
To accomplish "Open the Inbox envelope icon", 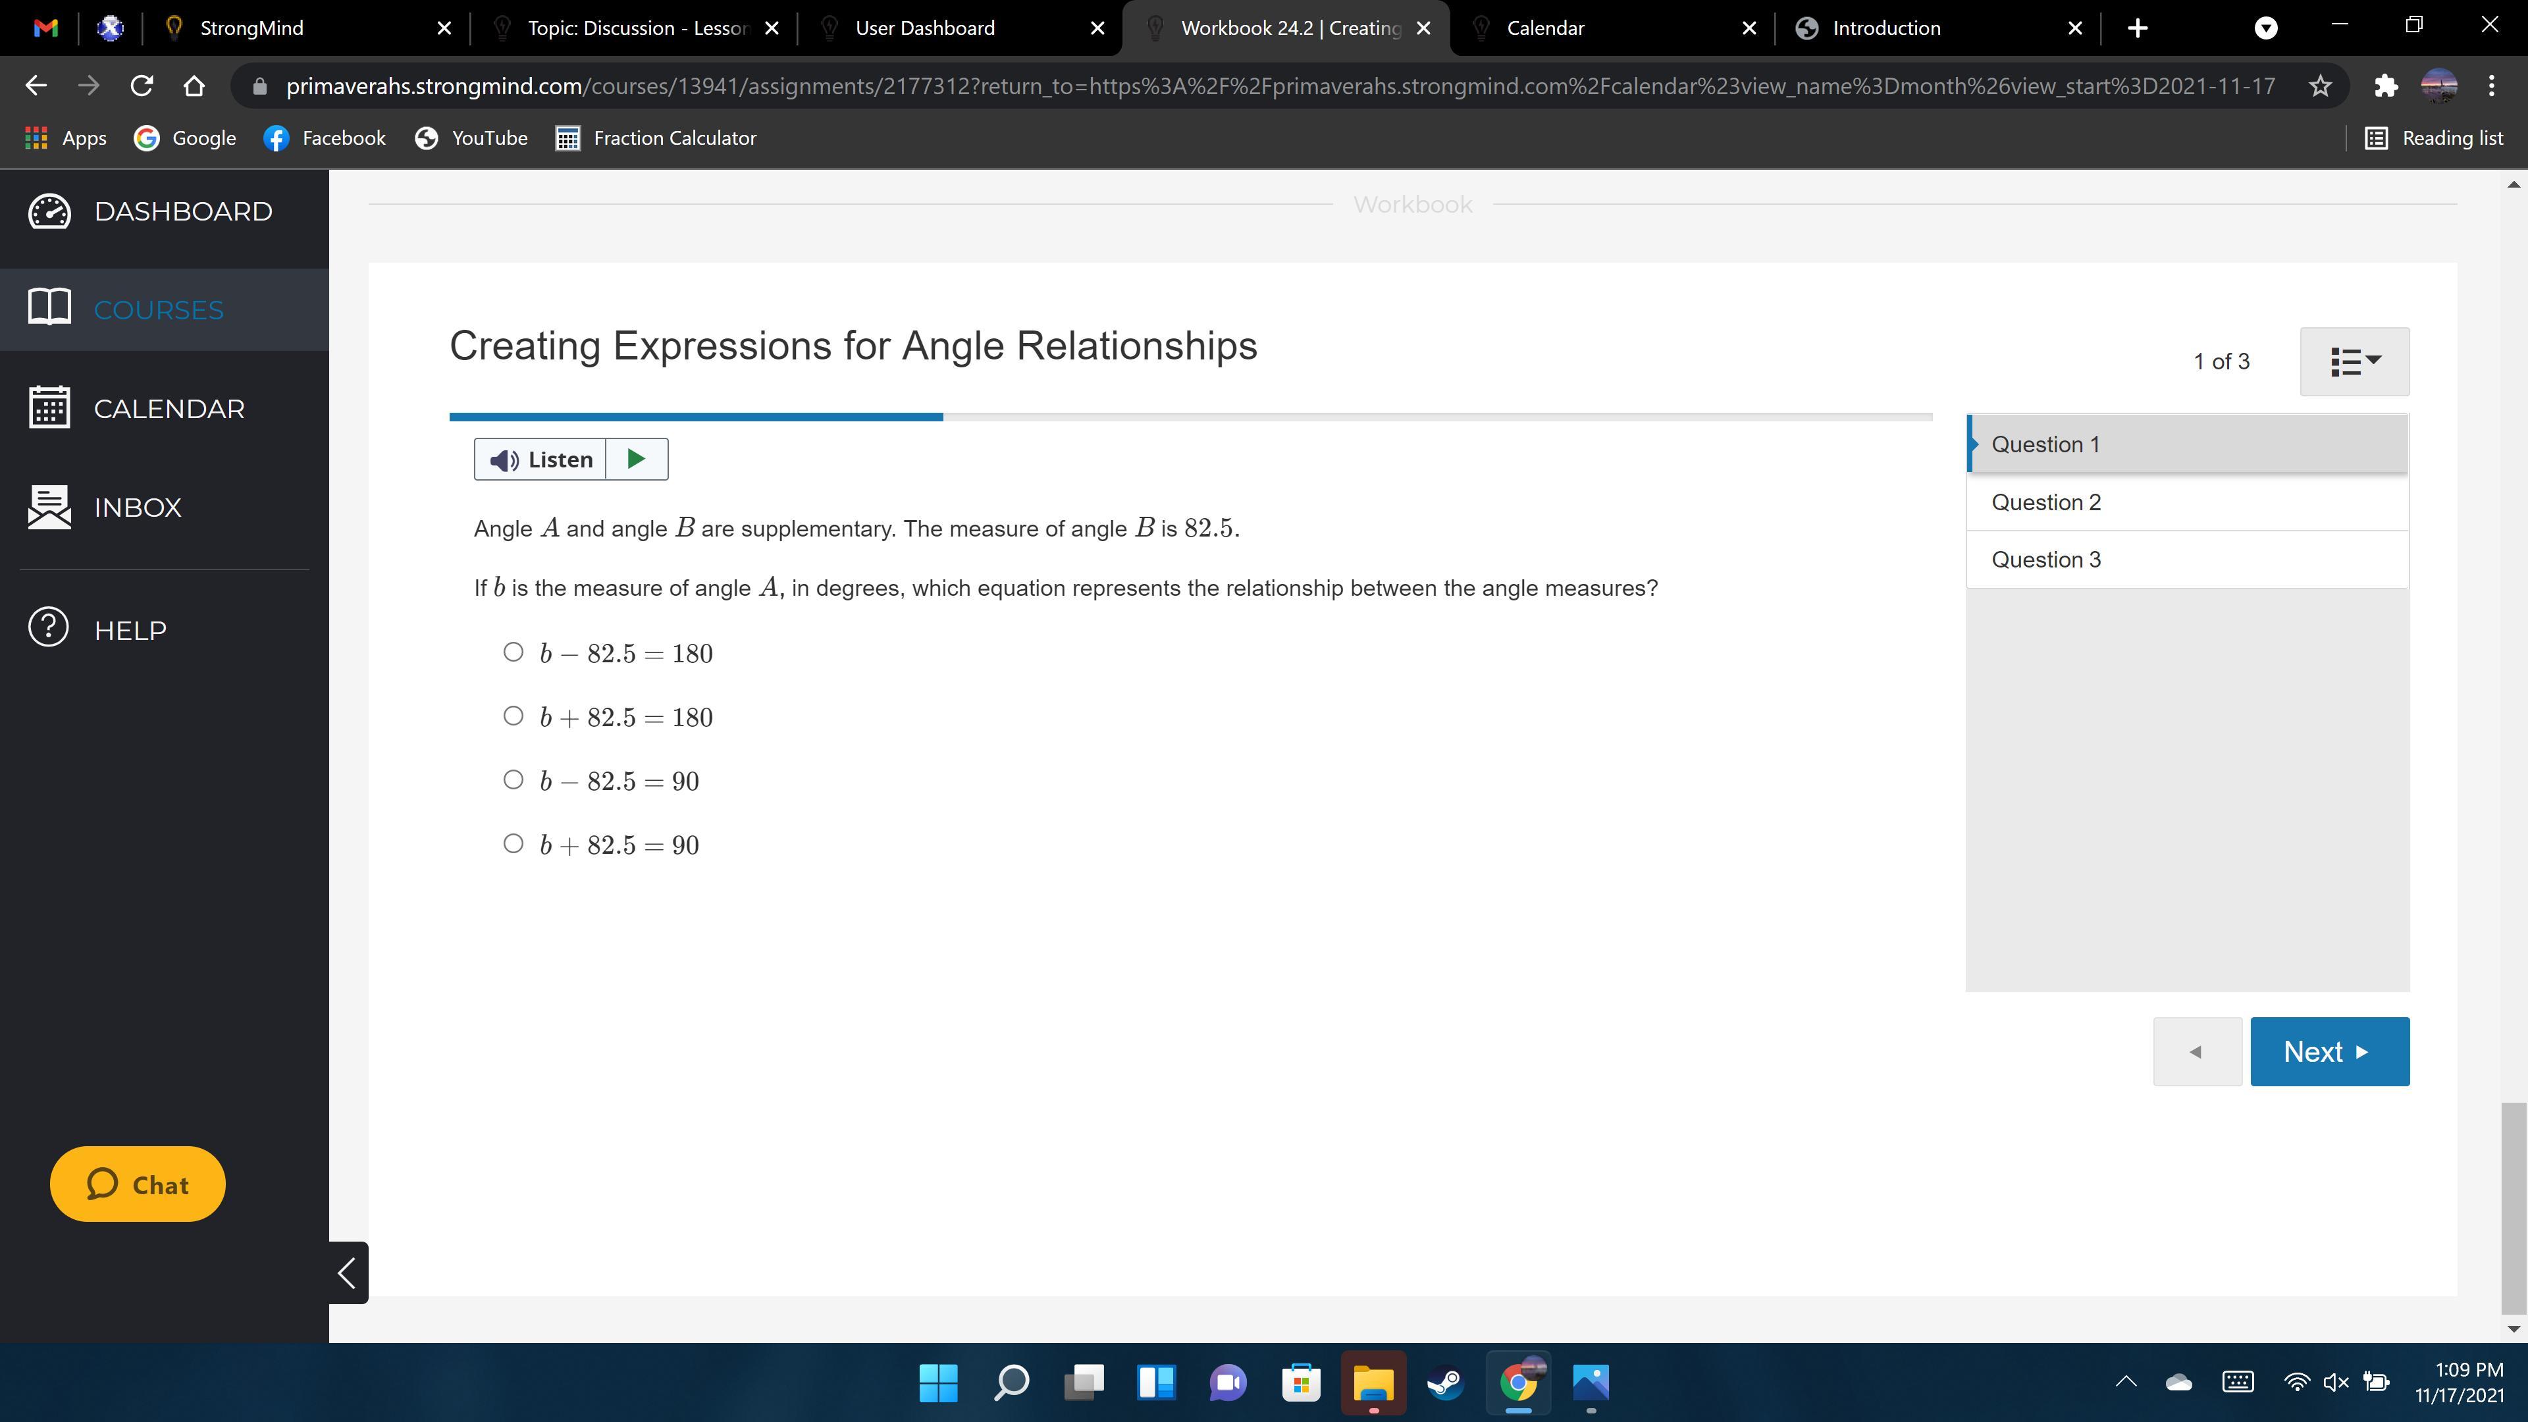I will [x=49, y=508].
